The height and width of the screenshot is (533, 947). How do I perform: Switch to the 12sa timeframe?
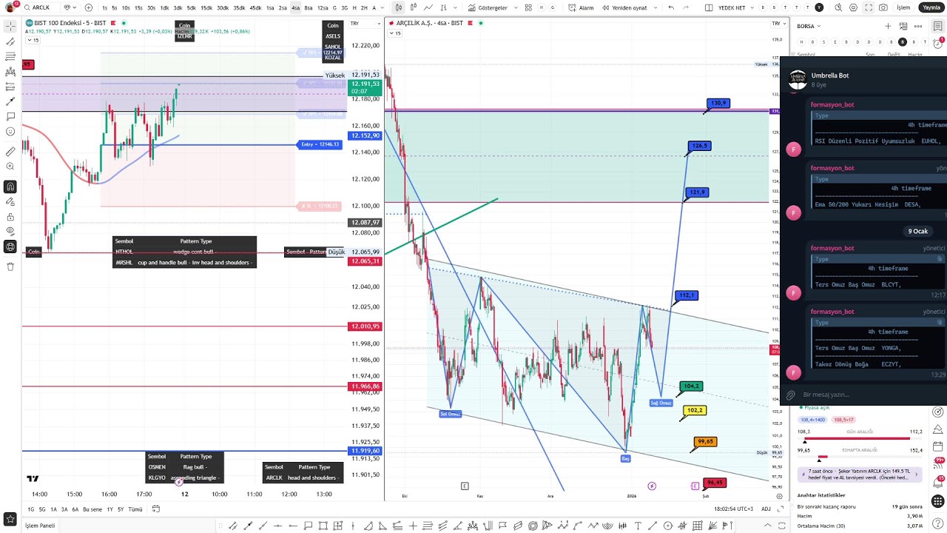point(322,7)
